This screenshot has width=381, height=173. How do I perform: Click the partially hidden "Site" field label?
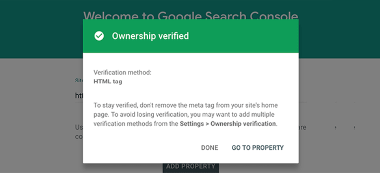point(78,80)
